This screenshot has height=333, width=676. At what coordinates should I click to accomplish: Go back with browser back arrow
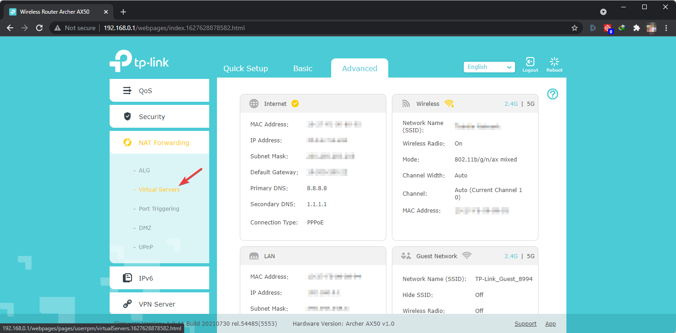tap(10, 28)
